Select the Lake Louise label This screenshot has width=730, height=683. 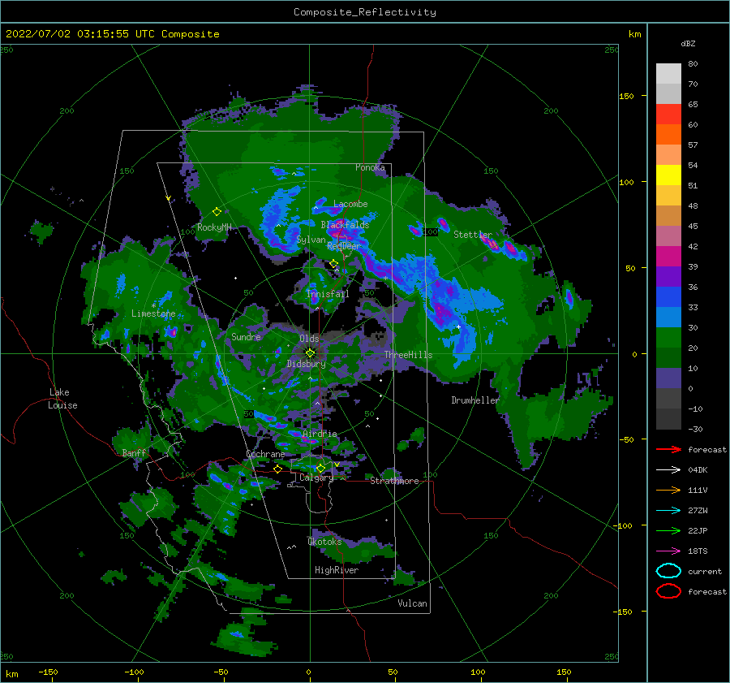(x=62, y=399)
